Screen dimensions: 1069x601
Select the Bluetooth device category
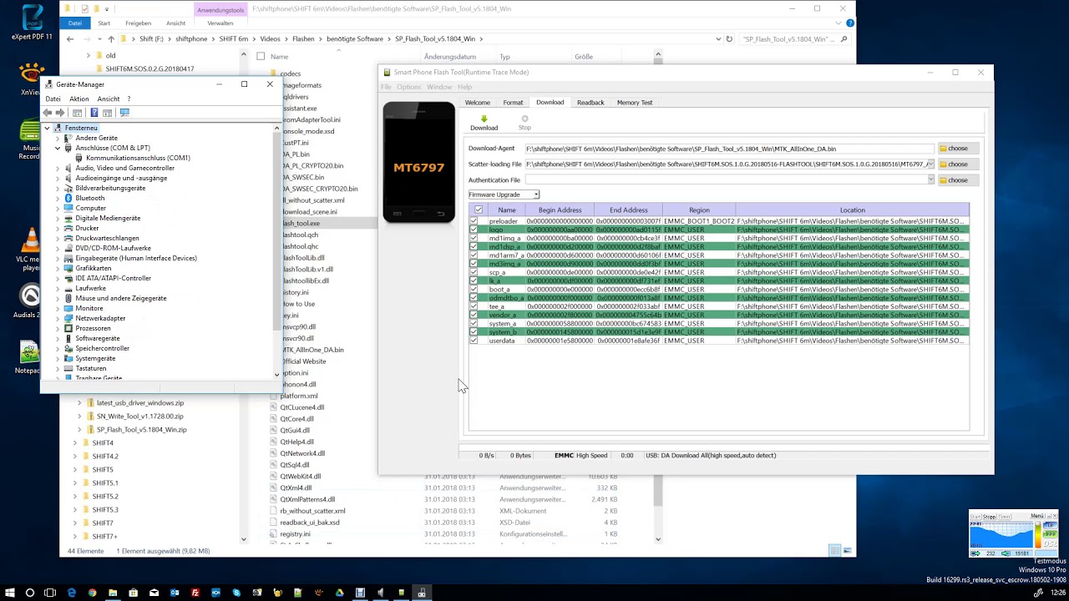tap(90, 198)
